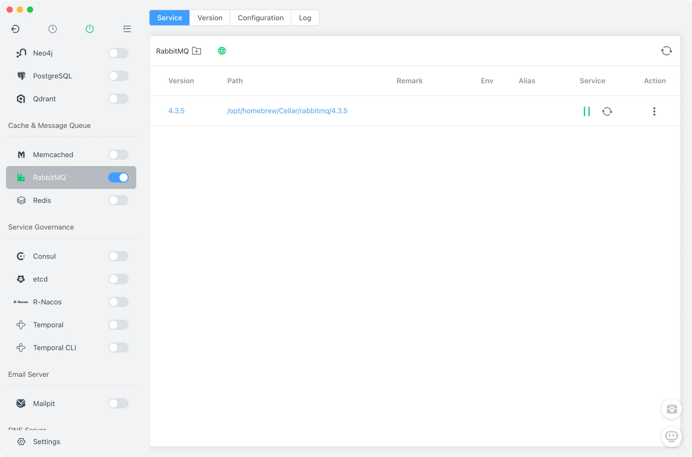Click the Env column header

click(487, 81)
